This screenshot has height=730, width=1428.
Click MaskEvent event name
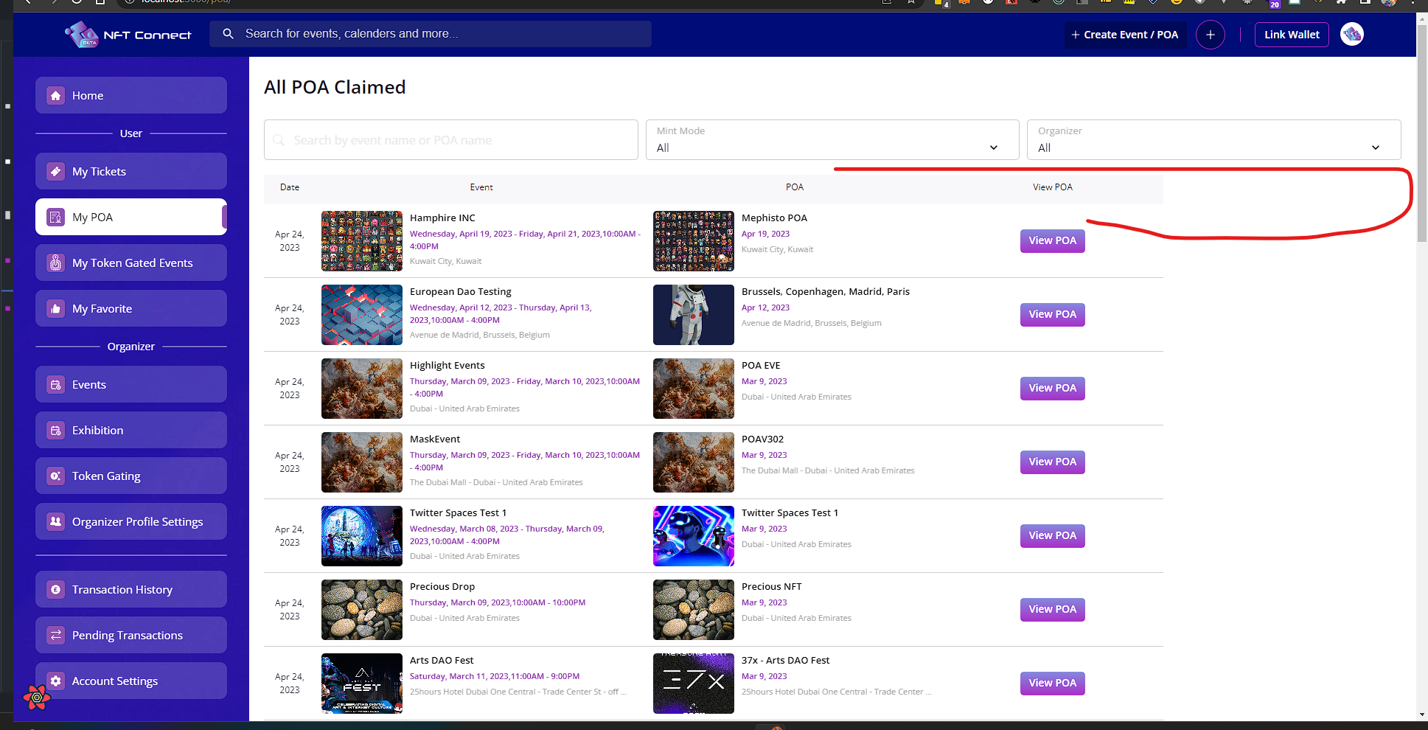click(x=435, y=439)
